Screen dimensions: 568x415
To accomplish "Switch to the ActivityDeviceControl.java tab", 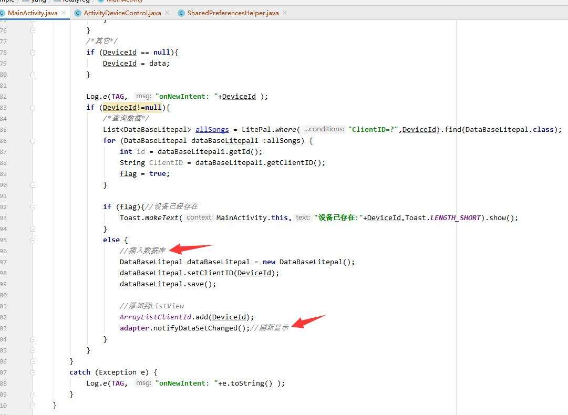I will pyautogui.click(x=122, y=13).
